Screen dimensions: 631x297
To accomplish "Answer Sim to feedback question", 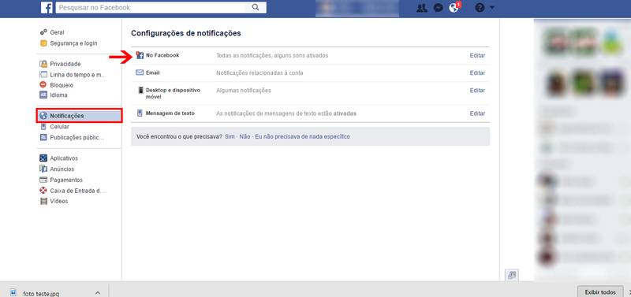I will click(230, 136).
